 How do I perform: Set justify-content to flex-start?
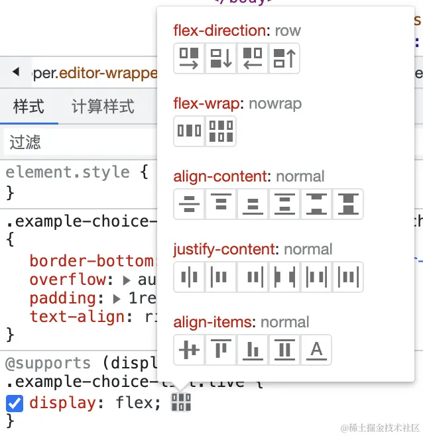click(221, 277)
